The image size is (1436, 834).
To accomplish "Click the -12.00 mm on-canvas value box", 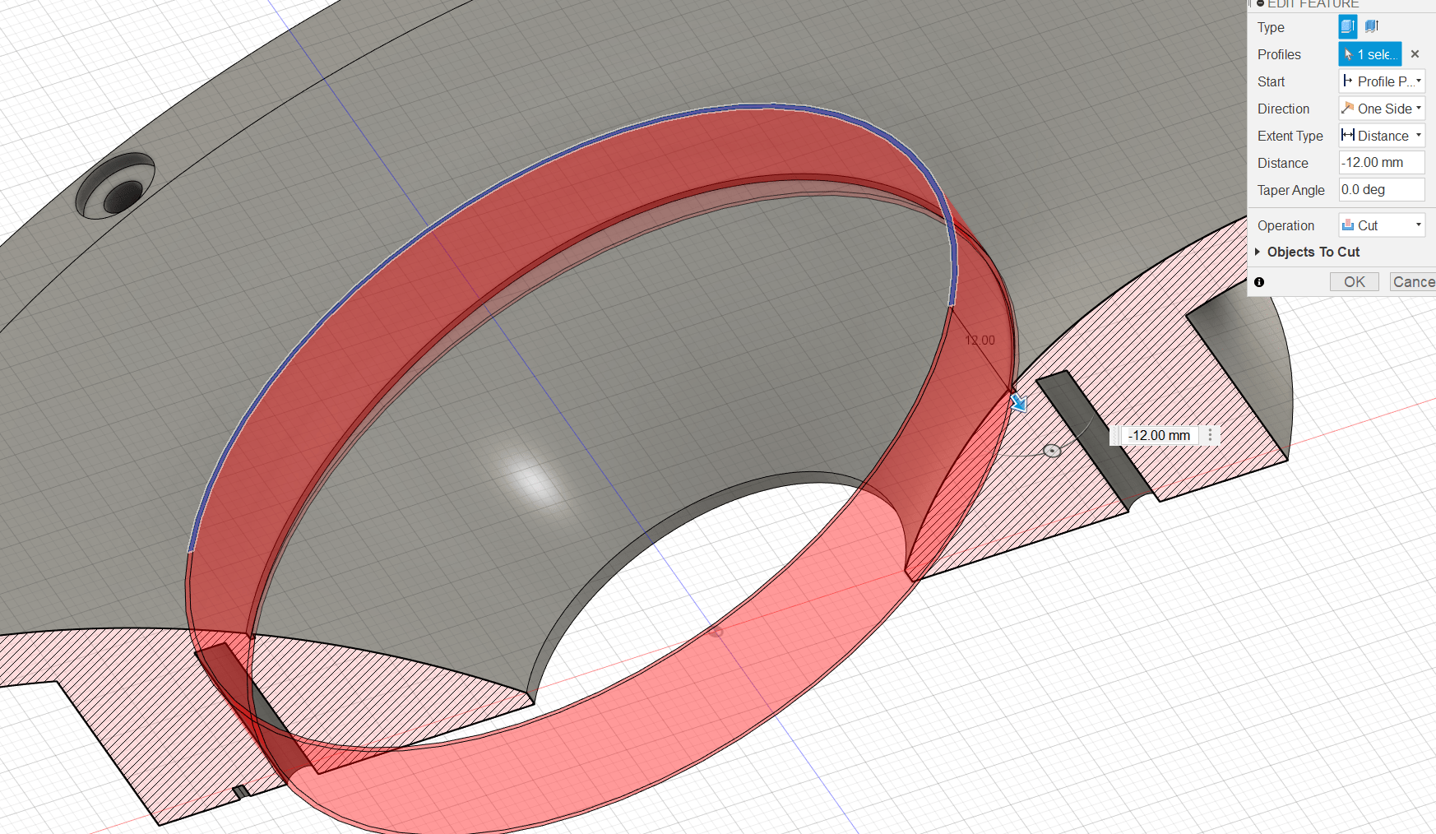I will point(1159,435).
